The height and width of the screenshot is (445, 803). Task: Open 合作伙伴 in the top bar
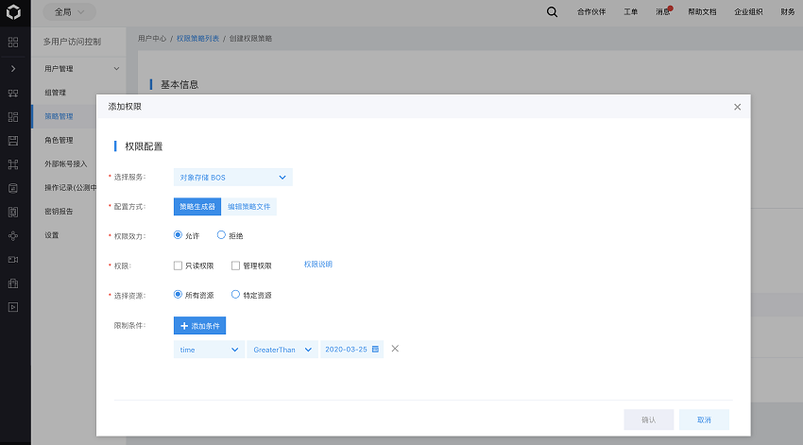(591, 11)
